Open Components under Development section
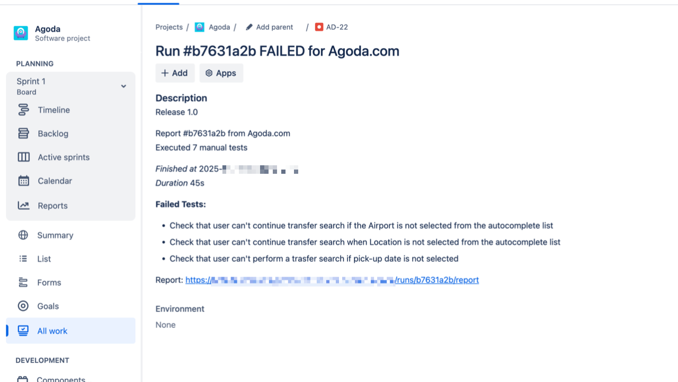This screenshot has height=382, width=678. point(60,378)
